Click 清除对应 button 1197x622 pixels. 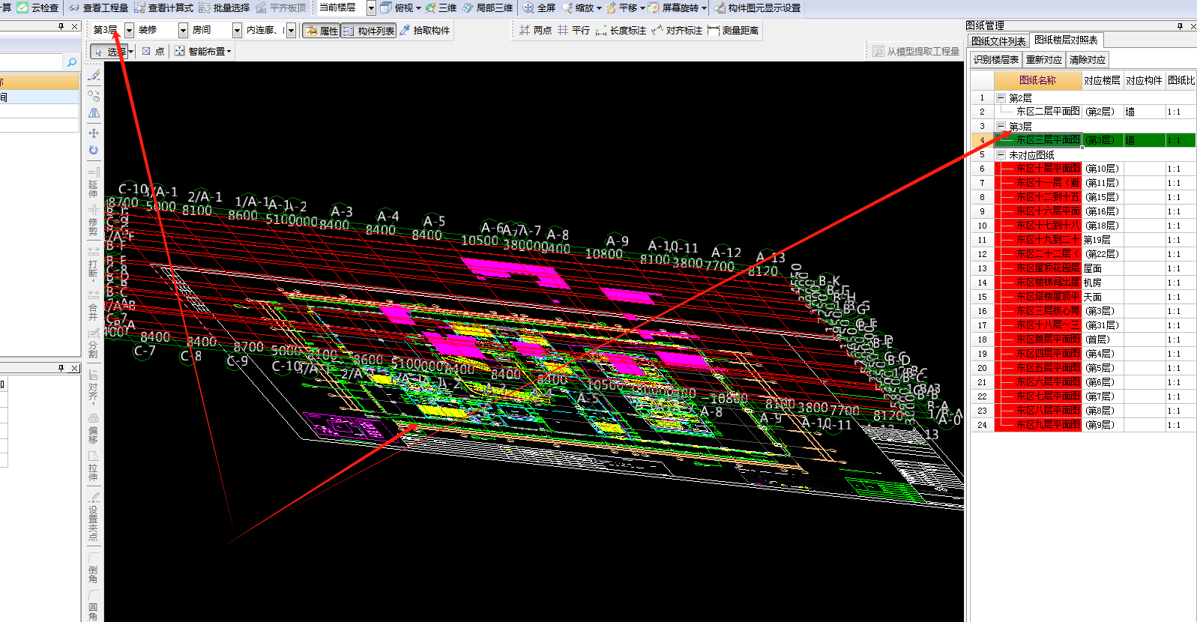pos(1088,59)
